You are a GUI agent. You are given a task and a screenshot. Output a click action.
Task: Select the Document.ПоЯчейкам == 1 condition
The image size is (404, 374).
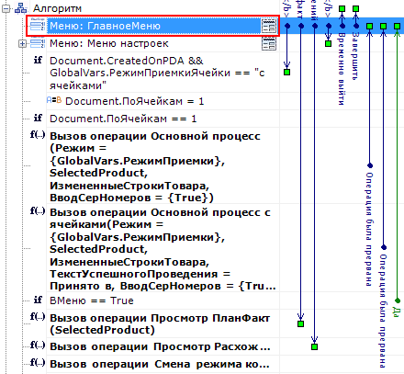click(x=123, y=119)
